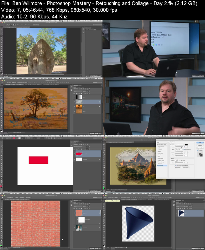
Task: Click the Stroke swatch in shape options bar
Action: [x=19, y=138]
